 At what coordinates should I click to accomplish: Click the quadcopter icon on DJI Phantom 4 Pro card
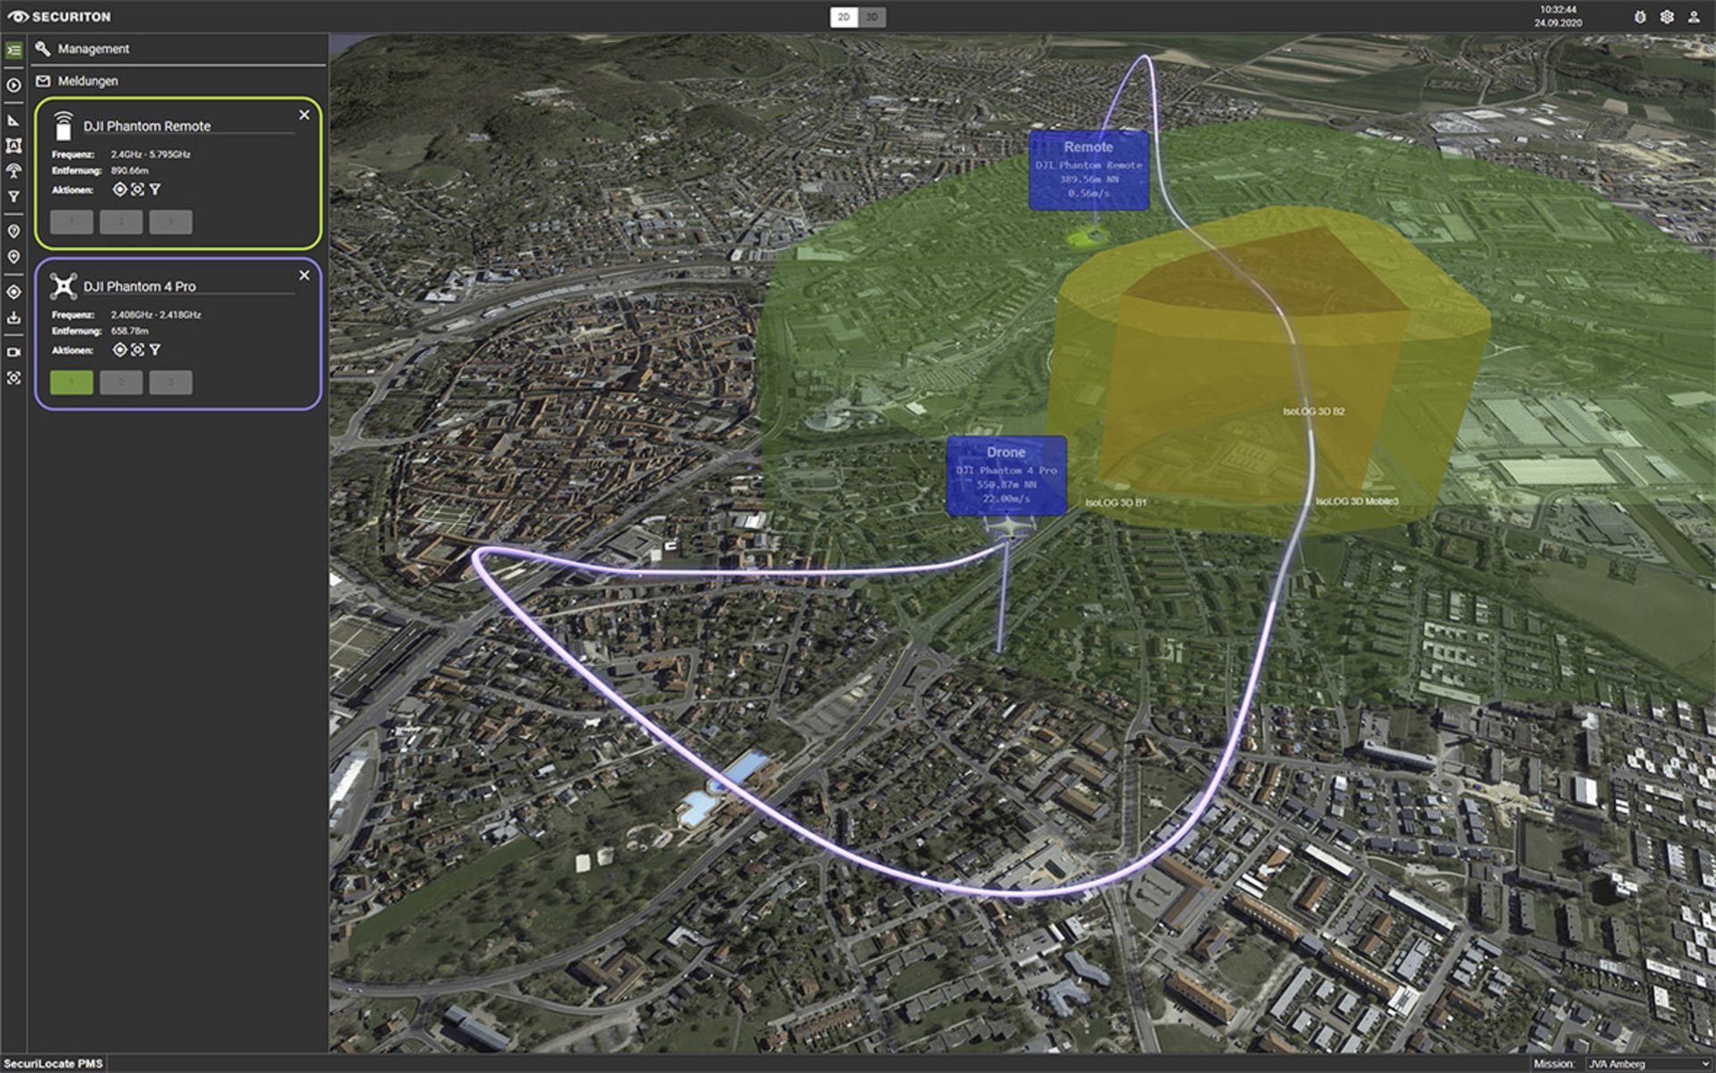[x=63, y=286]
